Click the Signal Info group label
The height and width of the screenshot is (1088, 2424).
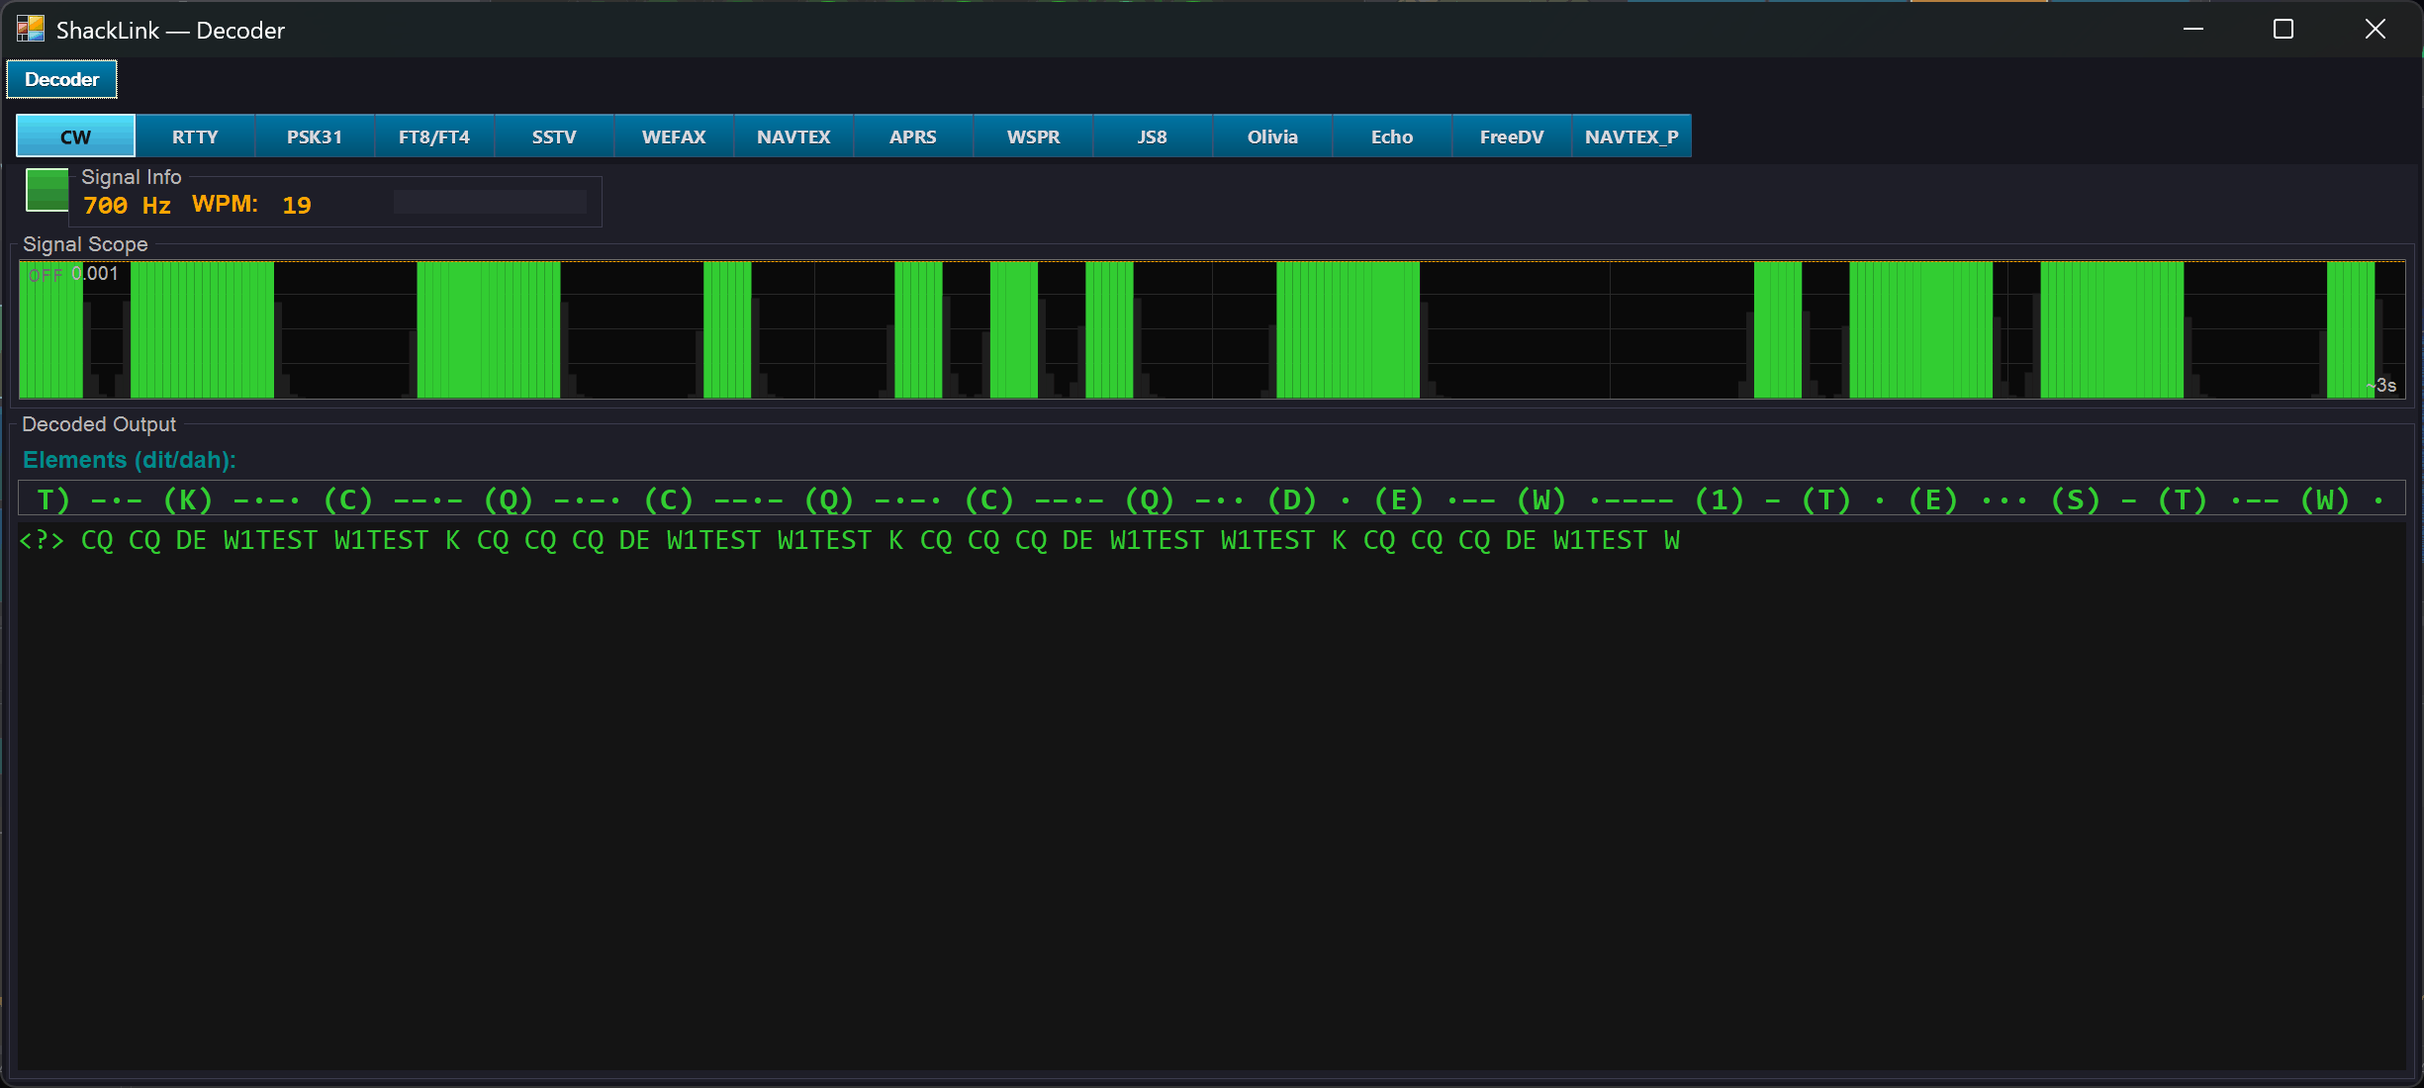tap(132, 177)
